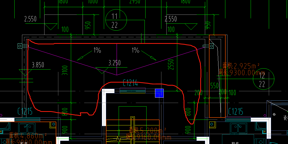Select the section marker circle 11/22
This screenshot has width=288, height=144.
116,20
